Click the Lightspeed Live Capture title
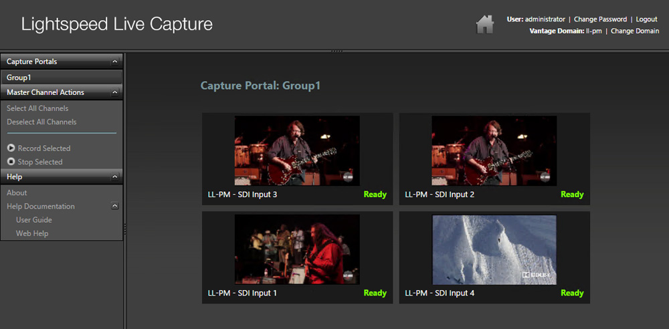The width and height of the screenshot is (669, 329). point(117,24)
